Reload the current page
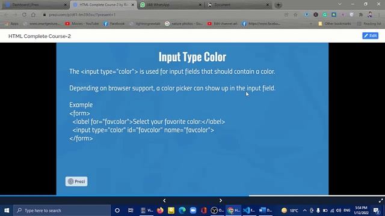385x216 pixels. [x=24, y=14]
